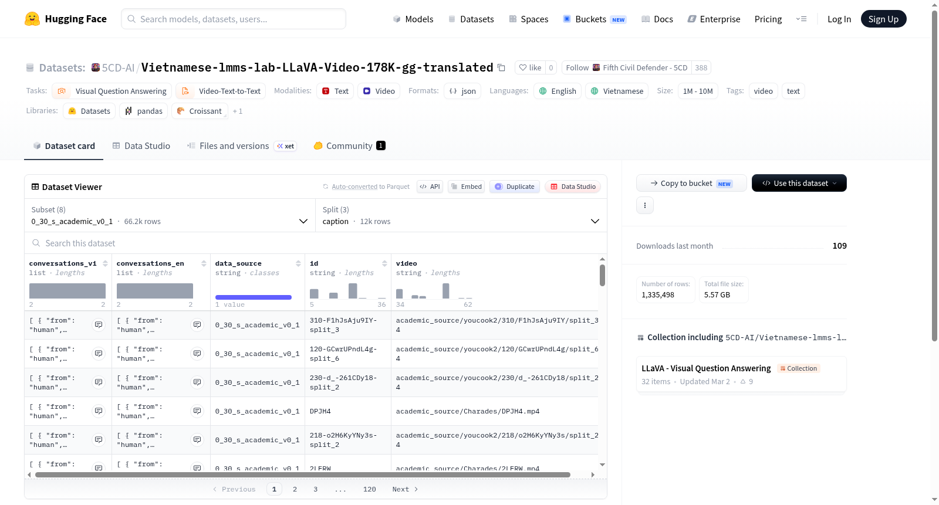Switch to the Data Studio tab
The height and width of the screenshot is (505, 939).
point(141,146)
